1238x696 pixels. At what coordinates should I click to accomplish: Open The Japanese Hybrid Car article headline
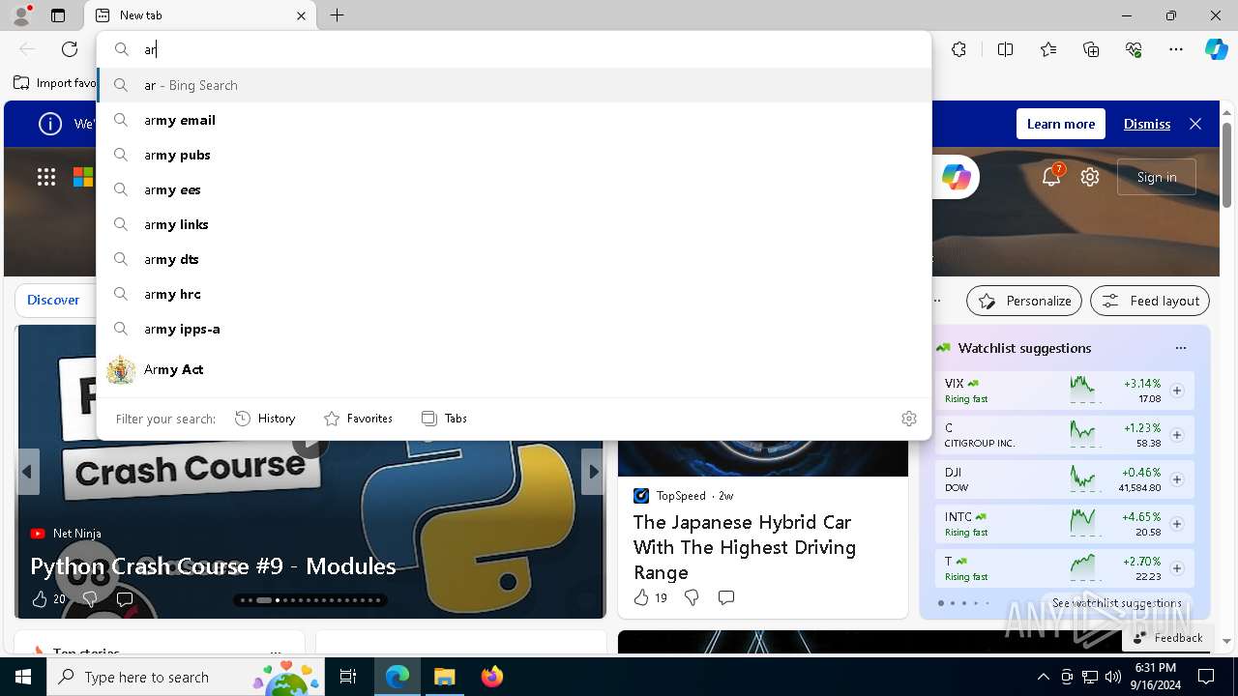click(x=745, y=547)
